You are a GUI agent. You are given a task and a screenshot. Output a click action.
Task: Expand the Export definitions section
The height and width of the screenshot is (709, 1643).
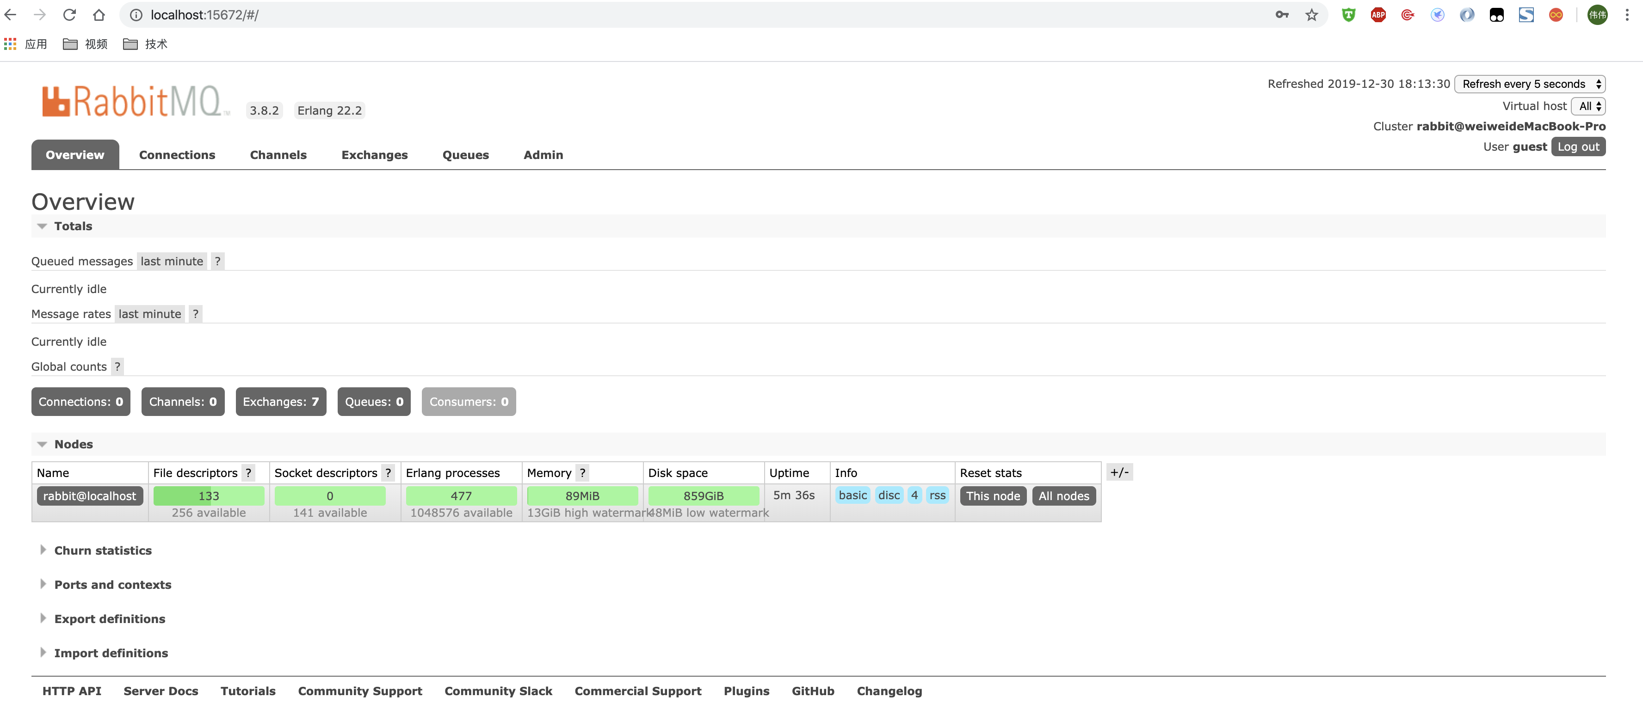coord(109,618)
